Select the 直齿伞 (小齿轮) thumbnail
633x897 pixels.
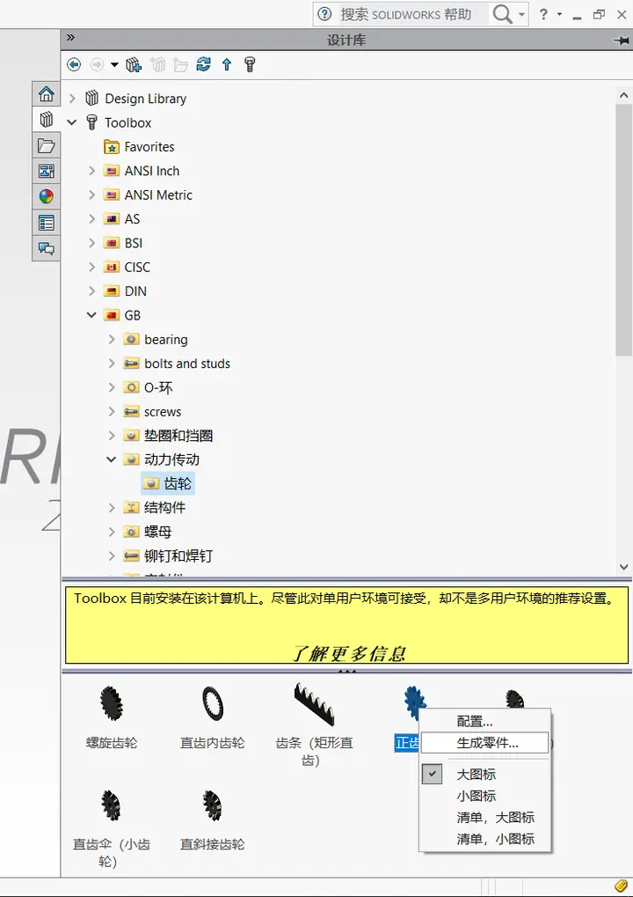pos(111,805)
